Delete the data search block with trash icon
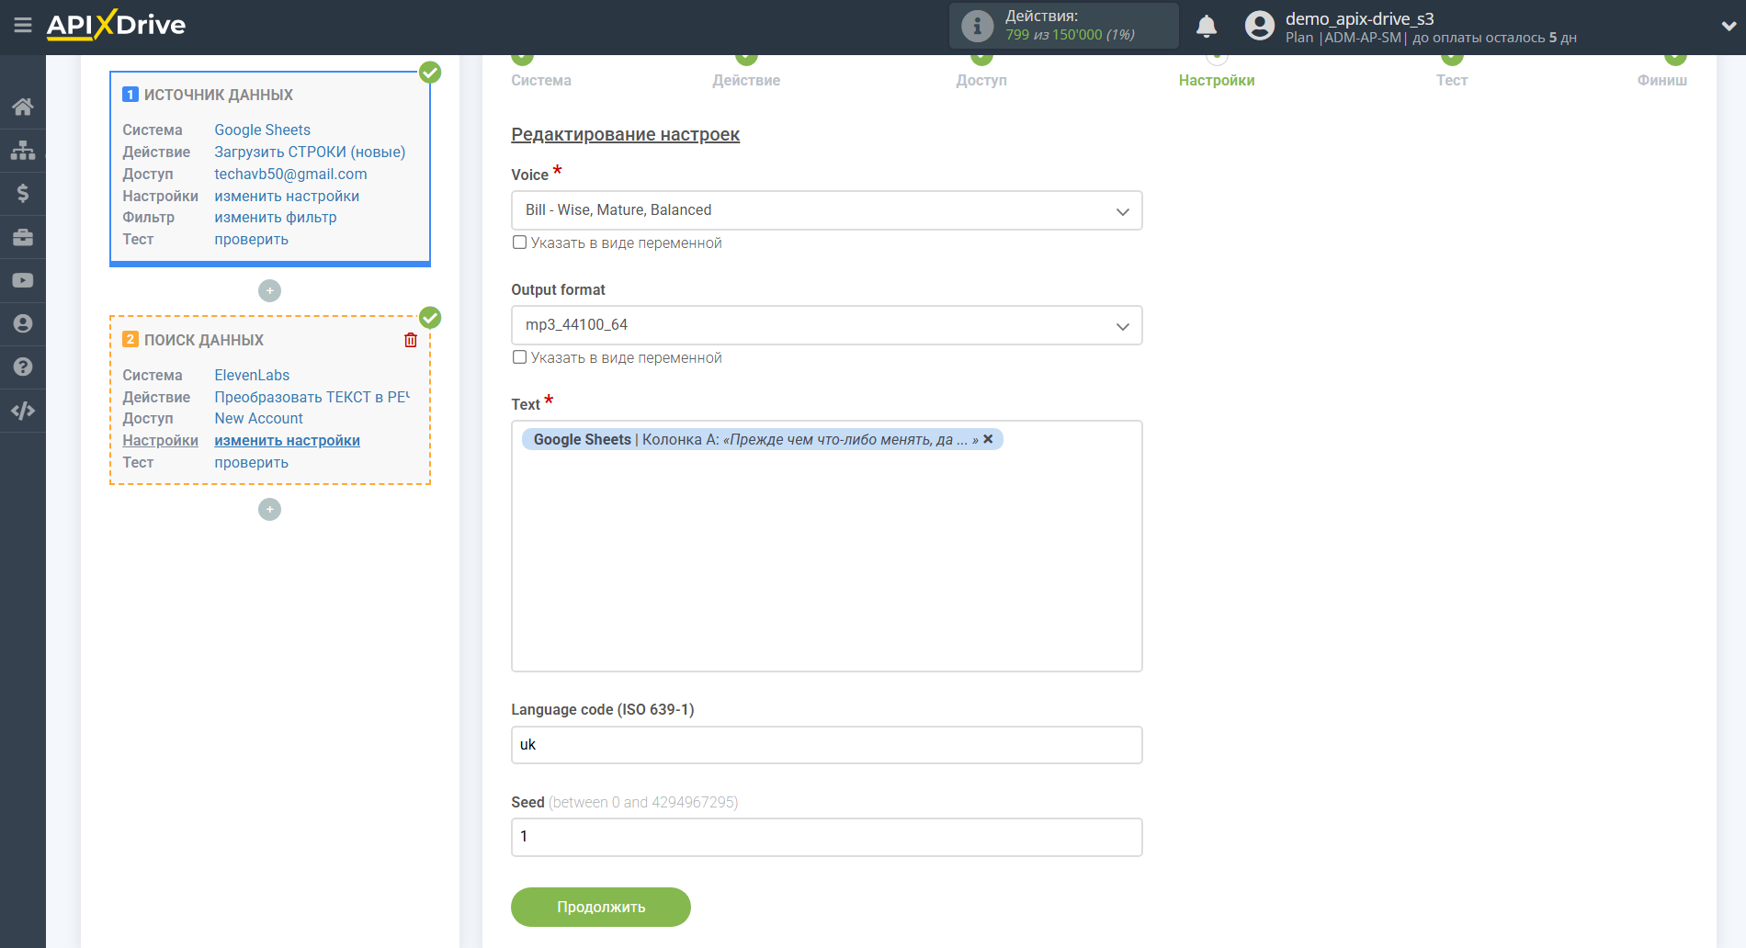Viewport: 1746px width, 948px height. click(x=411, y=340)
